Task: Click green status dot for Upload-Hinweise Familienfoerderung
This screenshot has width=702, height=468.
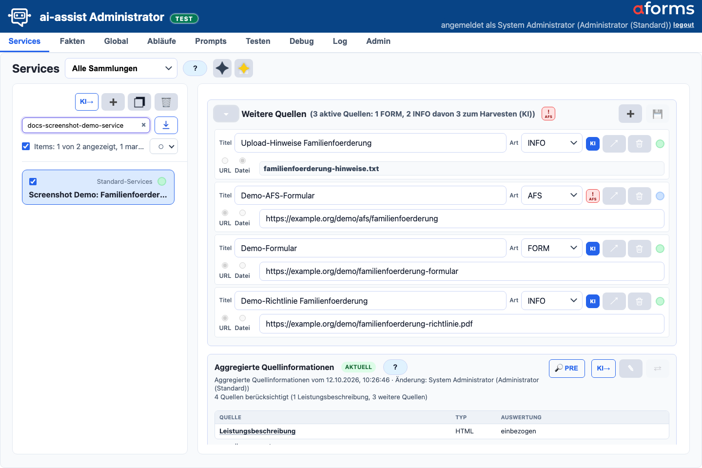Action: coord(660,143)
